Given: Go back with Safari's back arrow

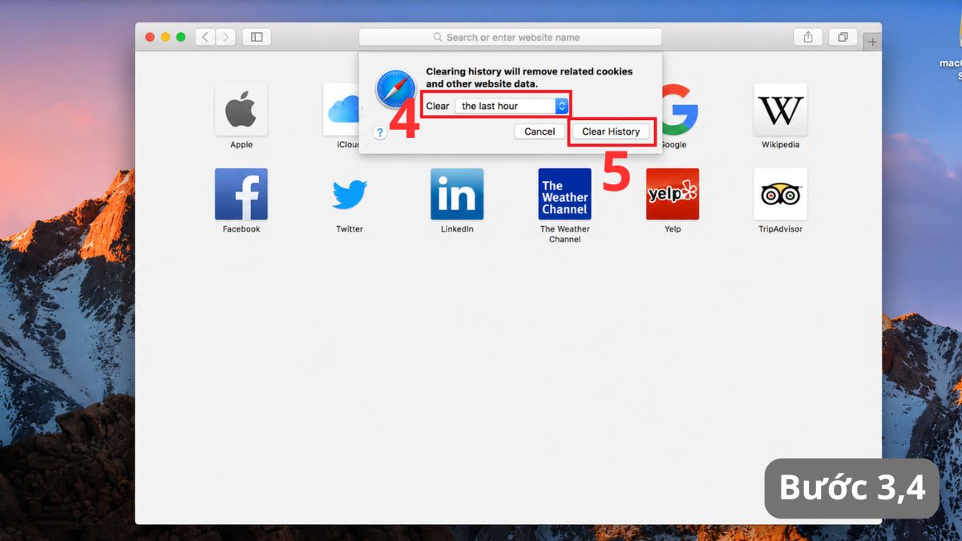Looking at the screenshot, I should [205, 37].
